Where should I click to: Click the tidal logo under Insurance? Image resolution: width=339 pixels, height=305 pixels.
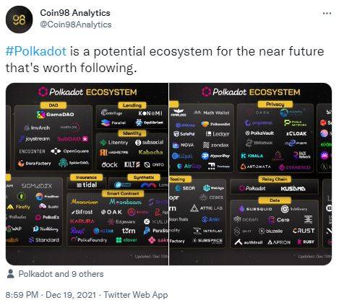click(87, 185)
